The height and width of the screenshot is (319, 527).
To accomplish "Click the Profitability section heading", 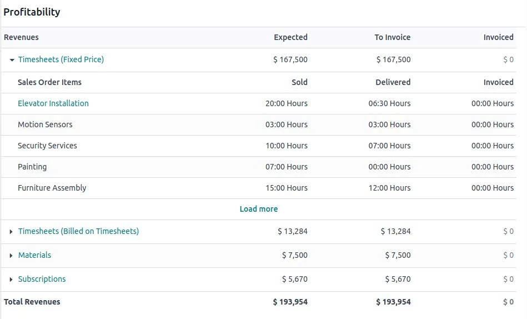I will tap(32, 12).
